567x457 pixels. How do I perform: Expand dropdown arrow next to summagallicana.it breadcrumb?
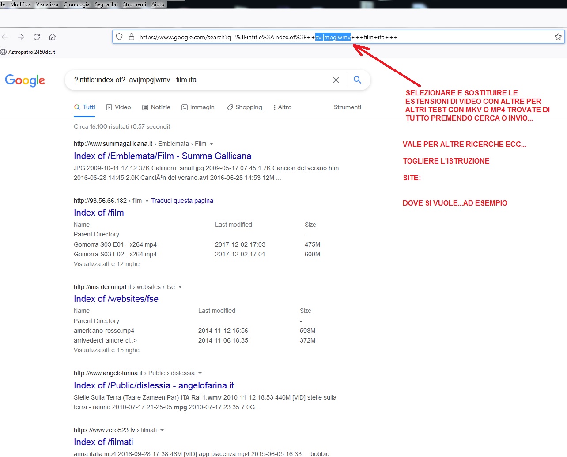point(212,144)
